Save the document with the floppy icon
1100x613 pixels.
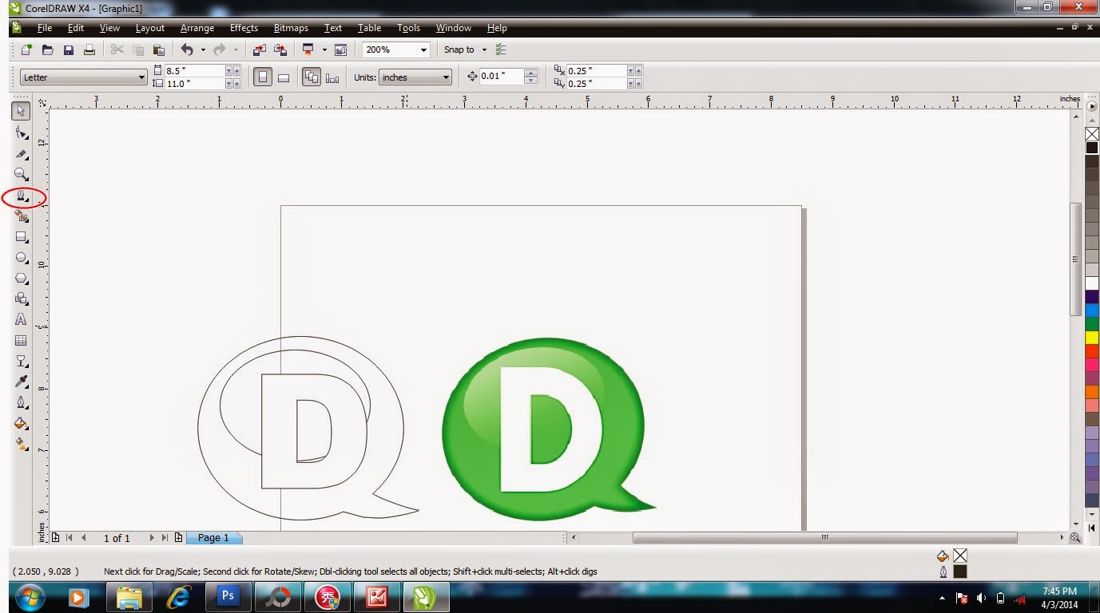click(69, 49)
